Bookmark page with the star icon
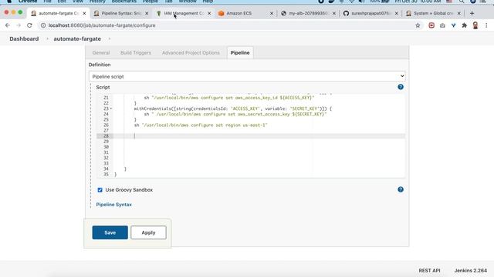This screenshot has height=277, width=494. 418,25
